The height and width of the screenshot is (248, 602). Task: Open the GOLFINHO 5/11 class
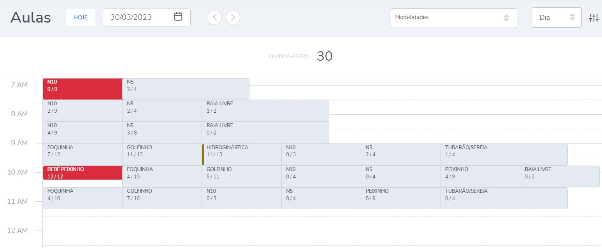(x=242, y=176)
